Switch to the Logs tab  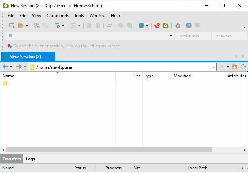coord(30,159)
